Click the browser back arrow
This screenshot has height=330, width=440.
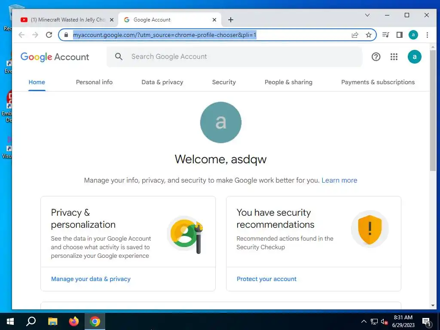pyautogui.click(x=21, y=35)
